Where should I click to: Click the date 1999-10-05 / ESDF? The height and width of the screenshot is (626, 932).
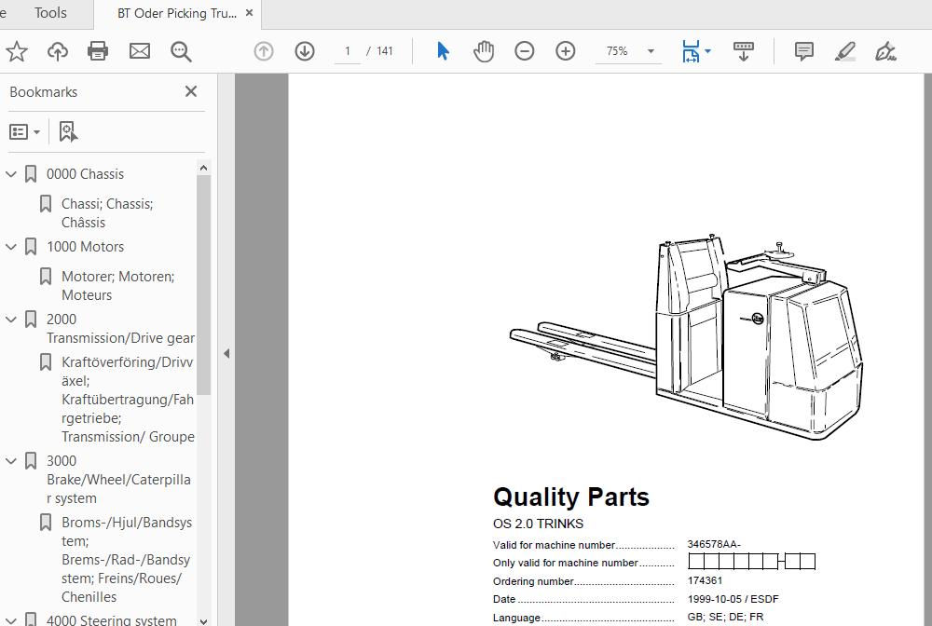[x=733, y=599]
